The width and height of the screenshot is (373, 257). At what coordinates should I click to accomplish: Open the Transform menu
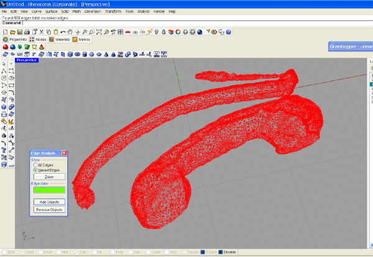(113, 11)
